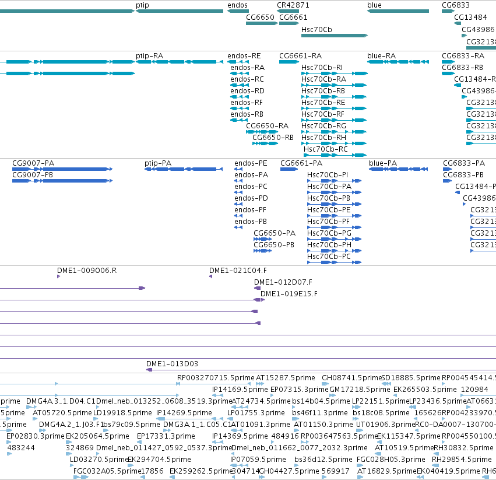Click transcript "Hsc70Cb-RI" label
The height and width of the screenshot is (480, 496).
(322, 68)
